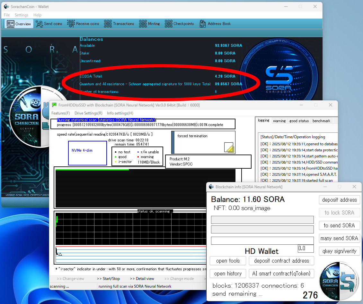
Task: Click the qkey sign/verify button
Action: 339,251
